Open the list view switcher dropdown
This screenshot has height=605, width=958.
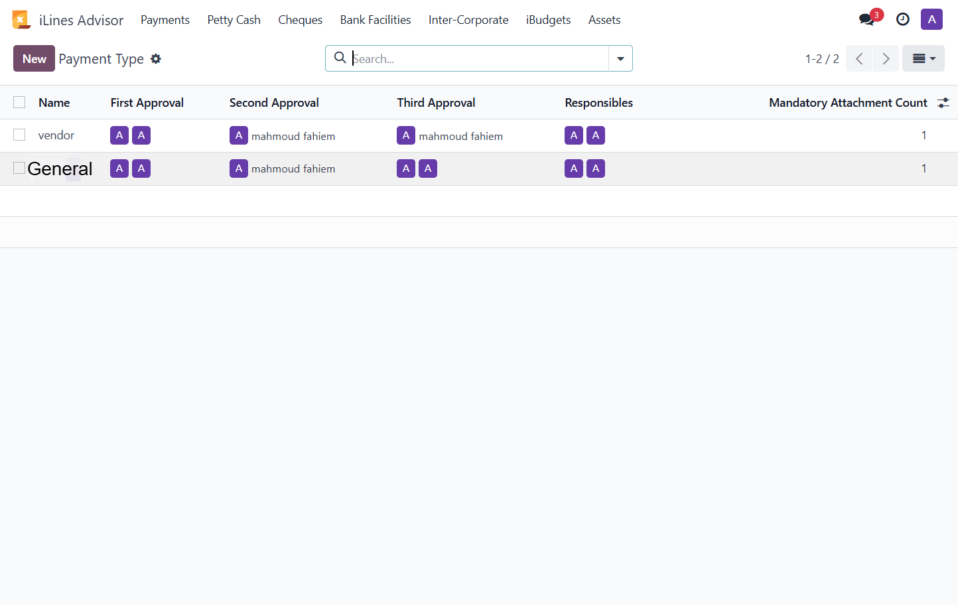click(x=924, y=58)
